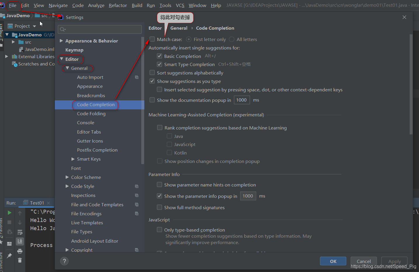Click the project-level icon beside Inspections
Image resolution: width=419 pixels, height=272 pixels.
pyautogui.click(x=137, y=195)
